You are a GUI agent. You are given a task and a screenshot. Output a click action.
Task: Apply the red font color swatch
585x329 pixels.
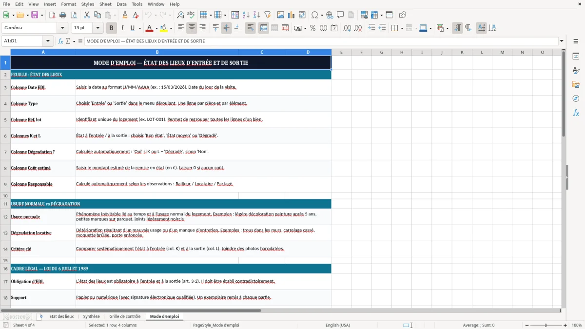tap(149, 28)
